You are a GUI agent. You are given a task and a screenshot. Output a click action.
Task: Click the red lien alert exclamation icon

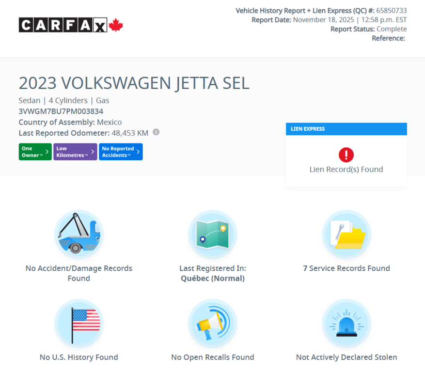pos(346,155)
